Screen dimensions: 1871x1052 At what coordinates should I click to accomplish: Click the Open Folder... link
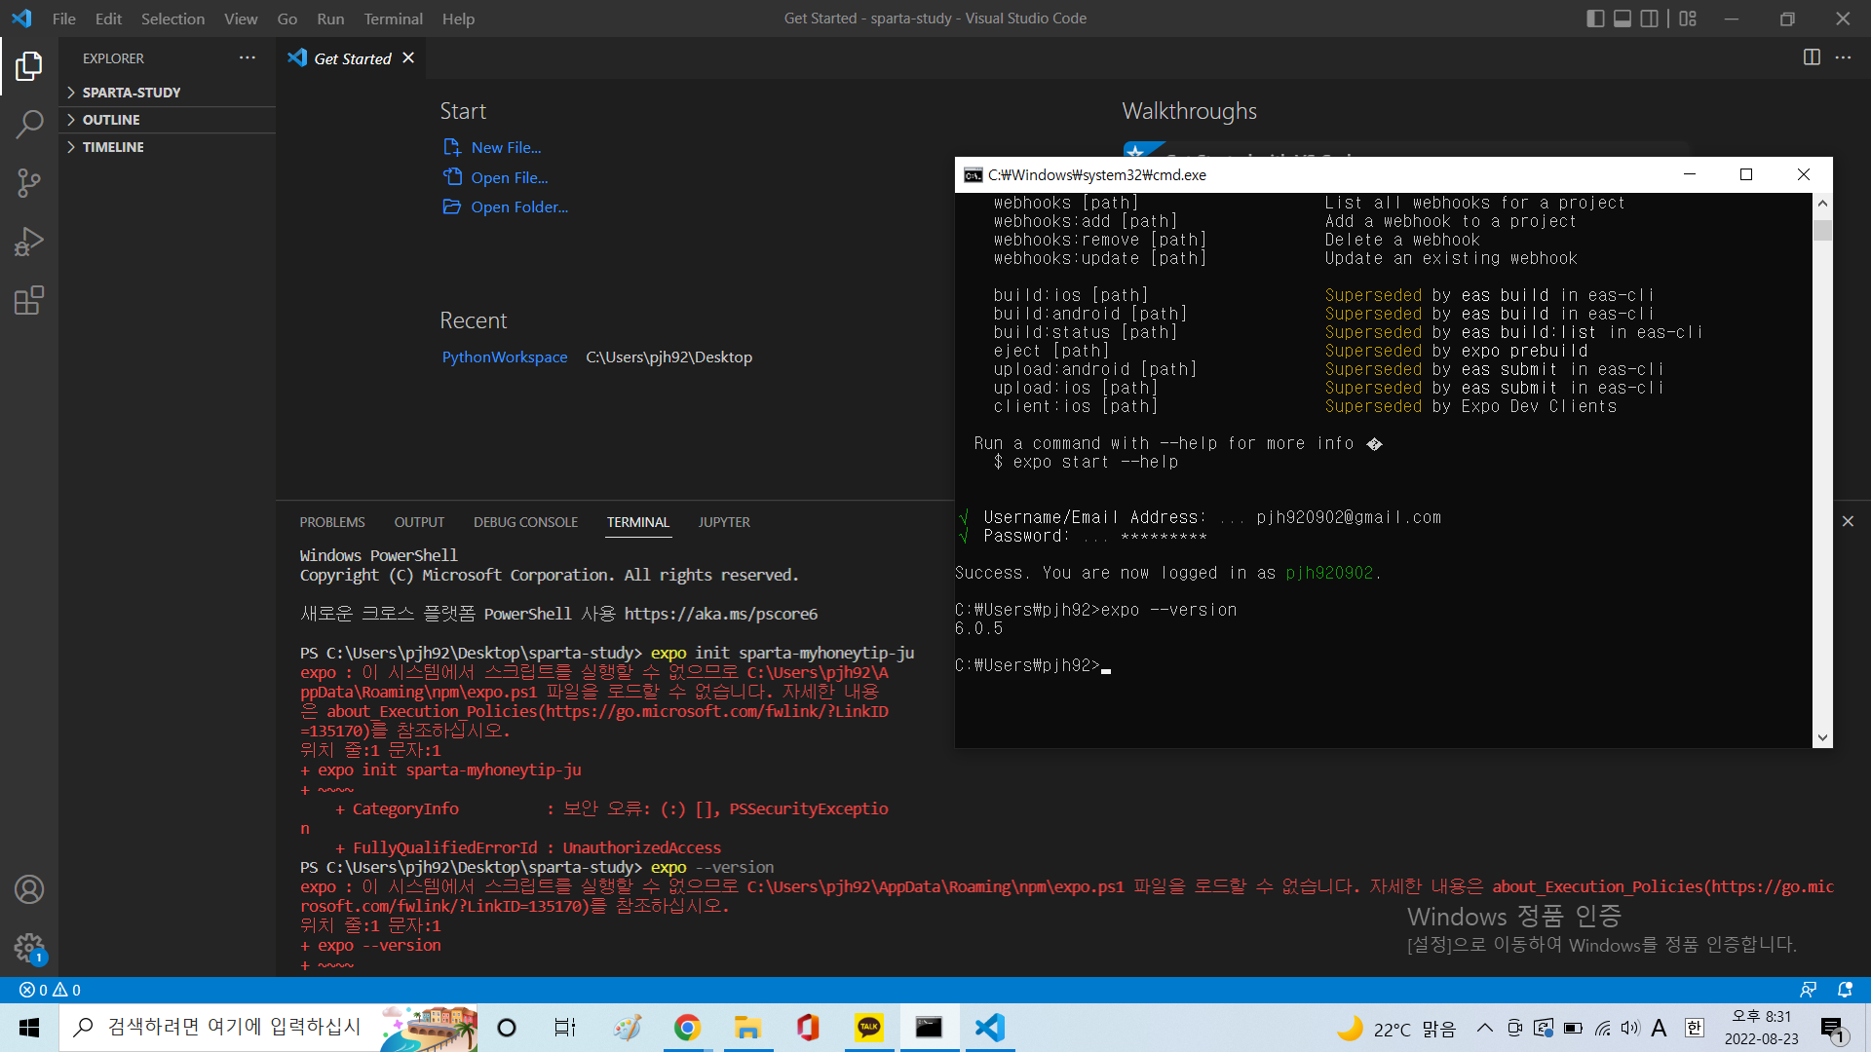click(x=519, y=207)
